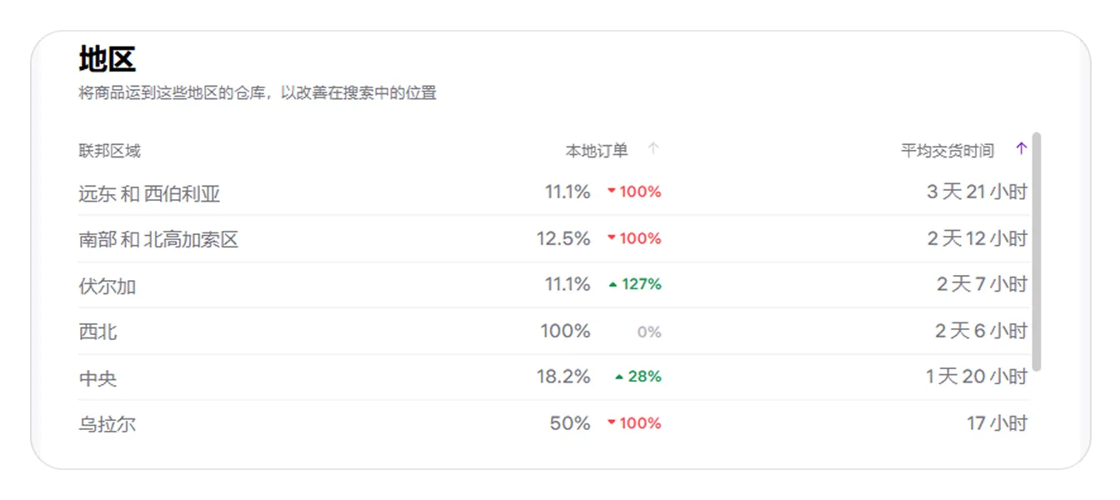Viewport: 1120px width, 500px height.
Task: Select the 远东 和 西伯利亚 region row
Action: tap(553, 192)
